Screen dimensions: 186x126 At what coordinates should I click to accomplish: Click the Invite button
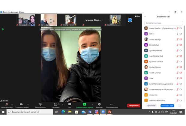(151, 106)
